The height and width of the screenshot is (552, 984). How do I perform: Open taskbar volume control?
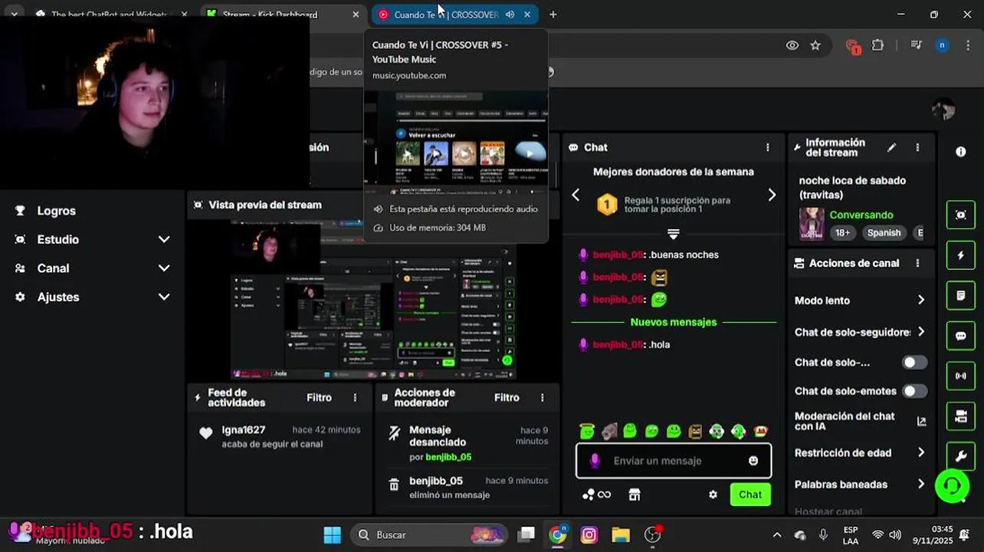pos(895,534)
